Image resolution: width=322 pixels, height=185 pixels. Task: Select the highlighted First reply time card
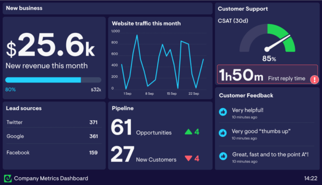click(267, 75)
